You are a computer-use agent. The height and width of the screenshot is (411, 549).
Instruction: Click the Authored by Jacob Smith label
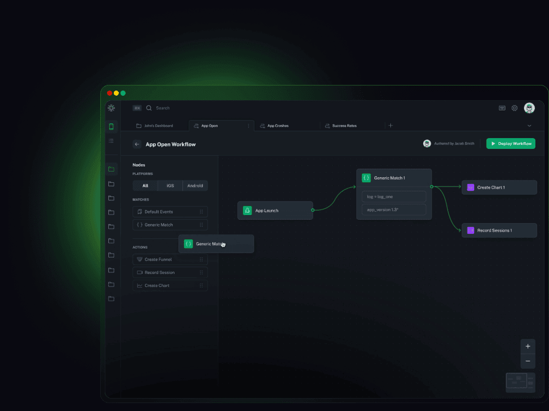pyautogui.click(x=454, y=143)
